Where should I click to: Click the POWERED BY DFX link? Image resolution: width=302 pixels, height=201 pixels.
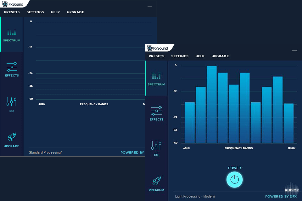click(x=281, y=196)
